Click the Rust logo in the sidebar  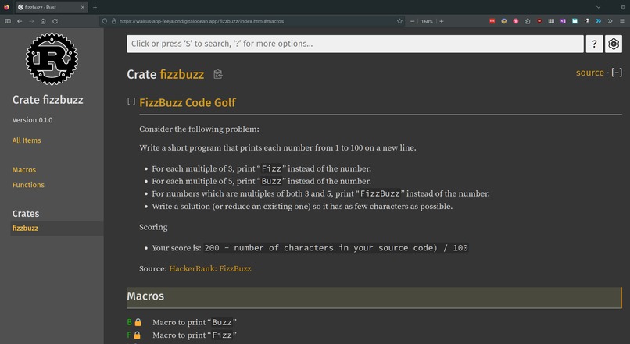click(x=52, y=59)
